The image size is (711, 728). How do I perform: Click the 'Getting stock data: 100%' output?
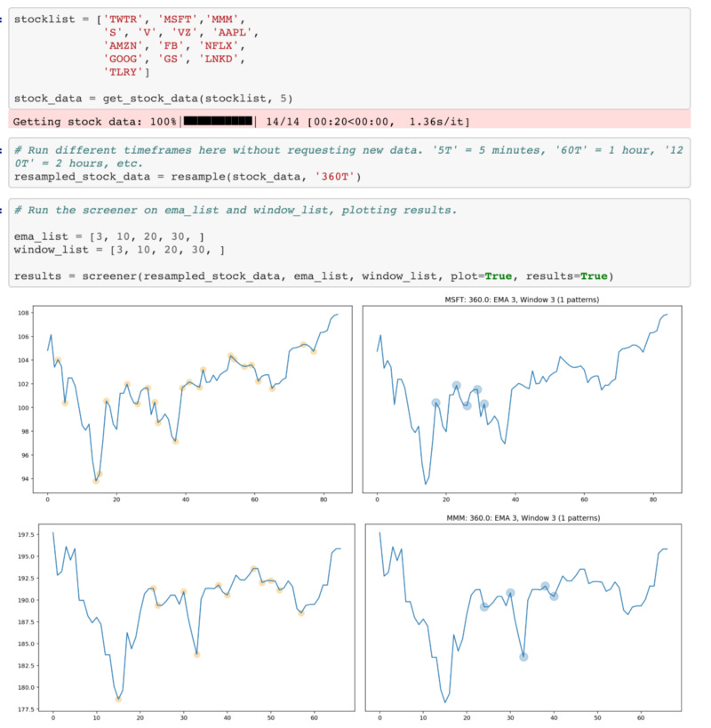98,121
